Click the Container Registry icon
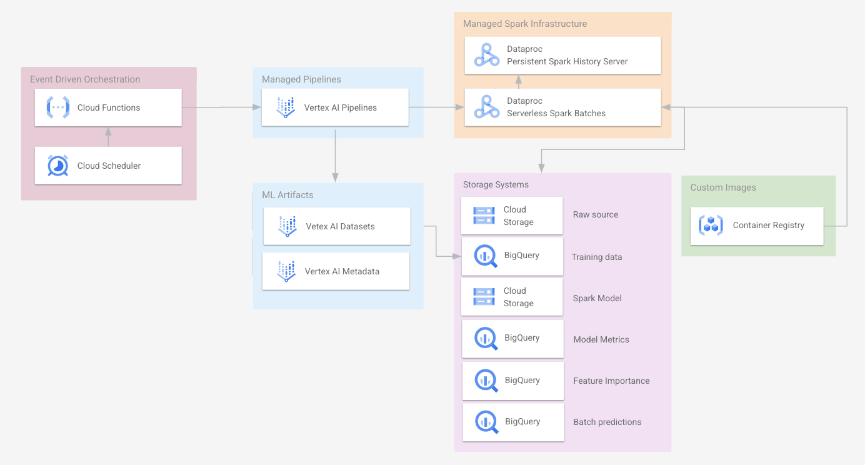Screen dimensions: 865x465 tap(711, 226)
